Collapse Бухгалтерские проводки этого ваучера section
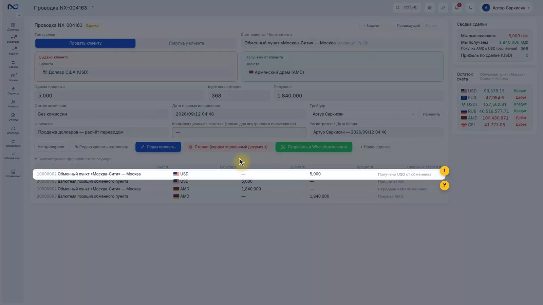Viewport: 543px width, 305px height. click(73, 159)
